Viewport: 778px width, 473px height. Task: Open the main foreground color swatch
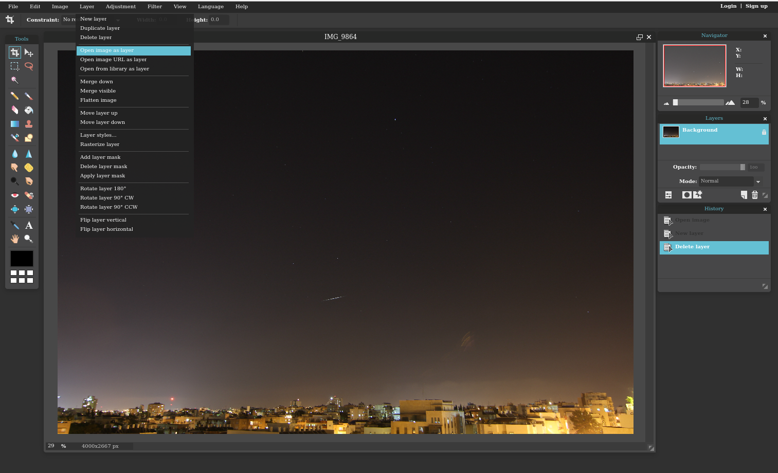click(x=22, y=259)
